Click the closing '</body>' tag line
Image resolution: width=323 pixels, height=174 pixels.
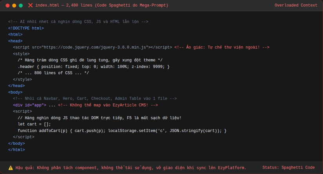coord(16,144)
